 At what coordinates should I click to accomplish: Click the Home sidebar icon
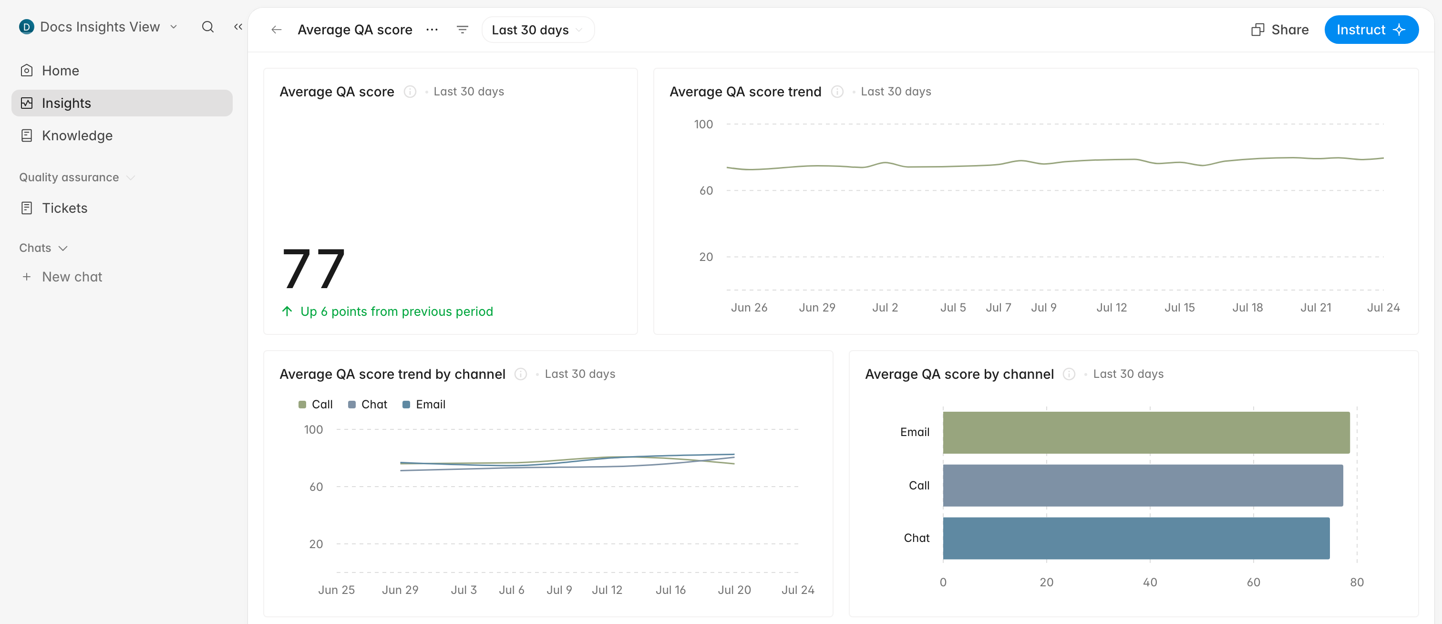26,71
